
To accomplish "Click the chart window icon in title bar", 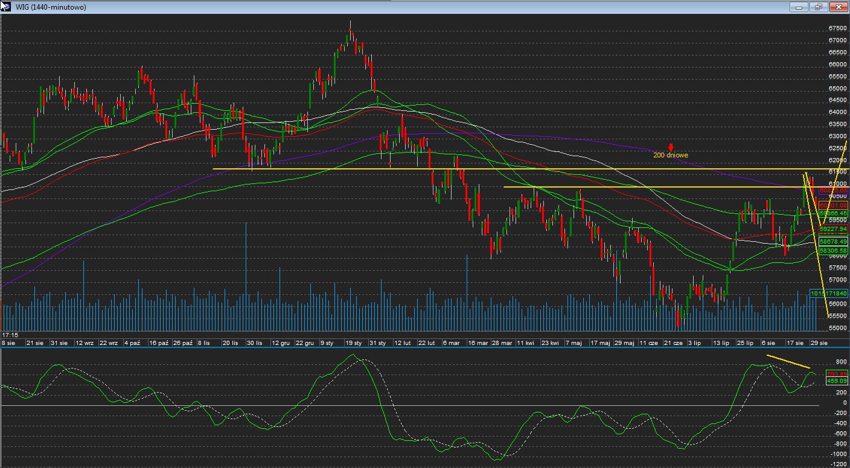I will pyautogui.click(x=7, y=7).
